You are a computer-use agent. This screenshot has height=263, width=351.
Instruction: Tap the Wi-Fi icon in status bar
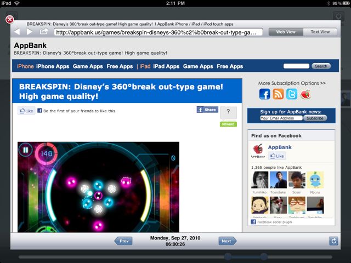[x=17, y=3]
